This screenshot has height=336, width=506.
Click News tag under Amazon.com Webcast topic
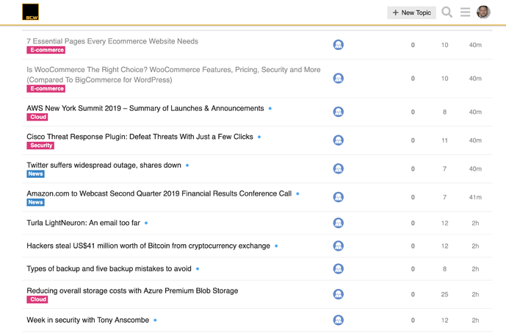point(35,202)
